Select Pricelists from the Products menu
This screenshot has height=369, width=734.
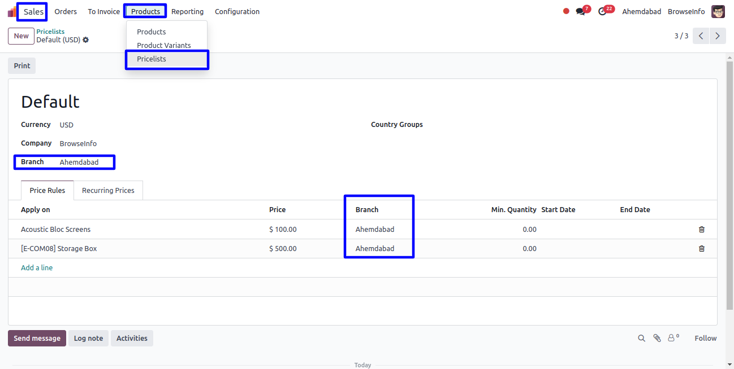[152, 59]
